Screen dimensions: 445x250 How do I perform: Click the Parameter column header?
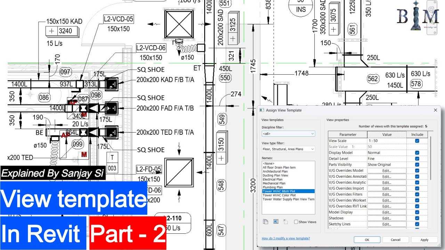[348, 134]
